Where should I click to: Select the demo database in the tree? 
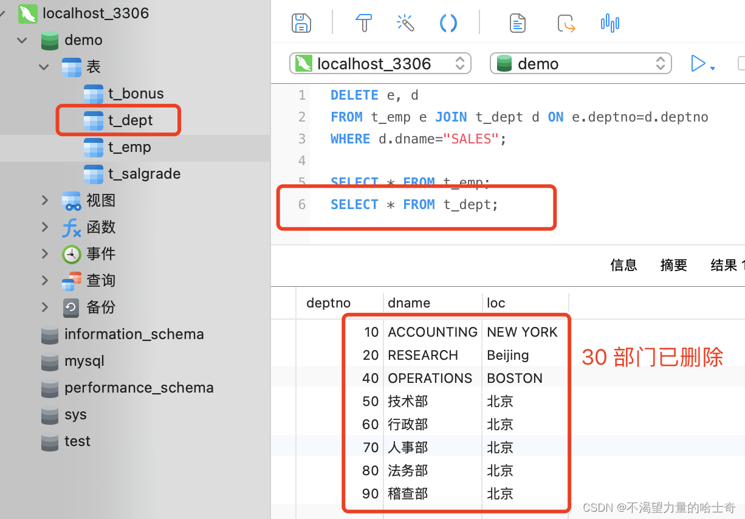point(83,40)
